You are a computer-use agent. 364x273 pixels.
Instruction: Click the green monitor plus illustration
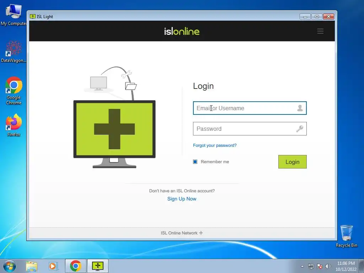pos(114,134)
